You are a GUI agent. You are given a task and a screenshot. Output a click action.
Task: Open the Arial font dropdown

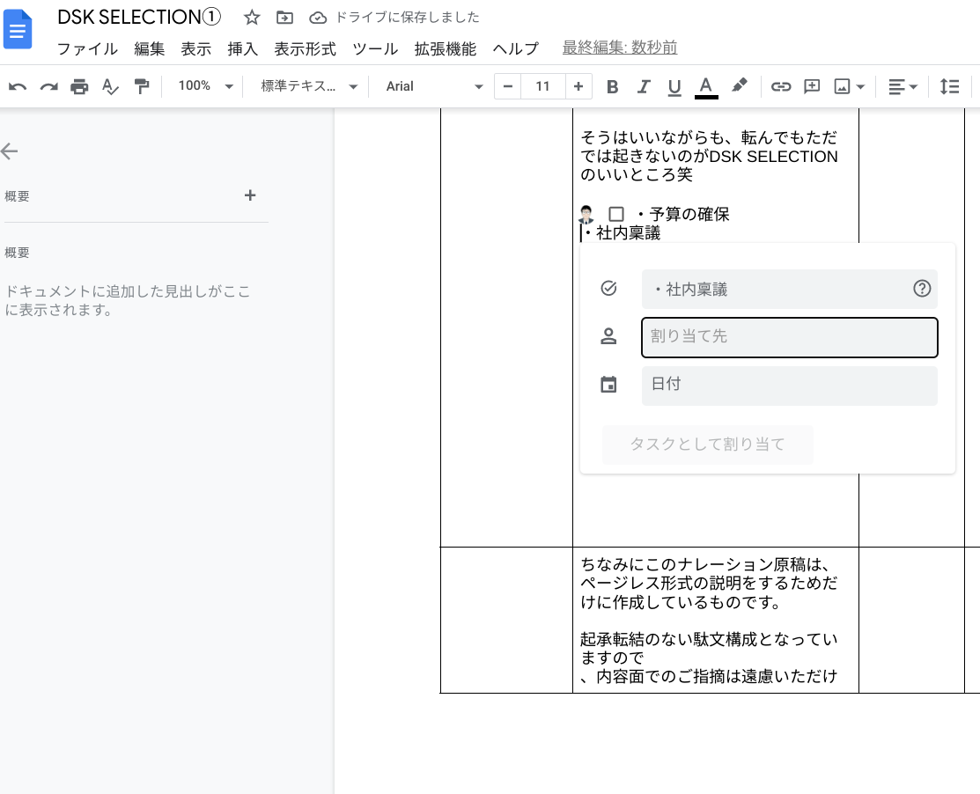point(434,86)
